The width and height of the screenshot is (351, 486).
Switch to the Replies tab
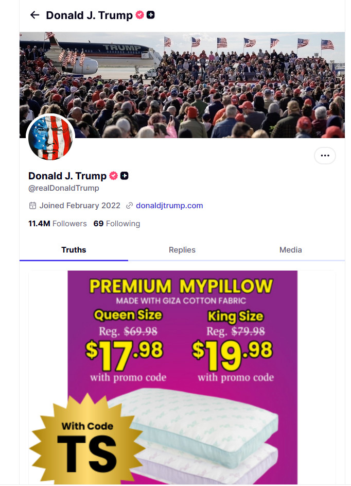182,250
